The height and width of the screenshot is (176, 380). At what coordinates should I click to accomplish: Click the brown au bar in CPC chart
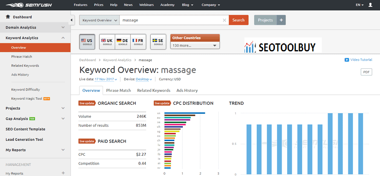179,115
